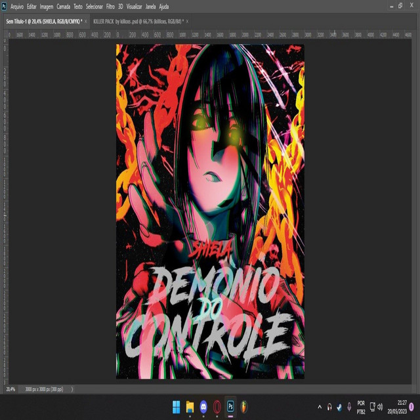Click the zoom percentage field in status bar

click(11, 389)
